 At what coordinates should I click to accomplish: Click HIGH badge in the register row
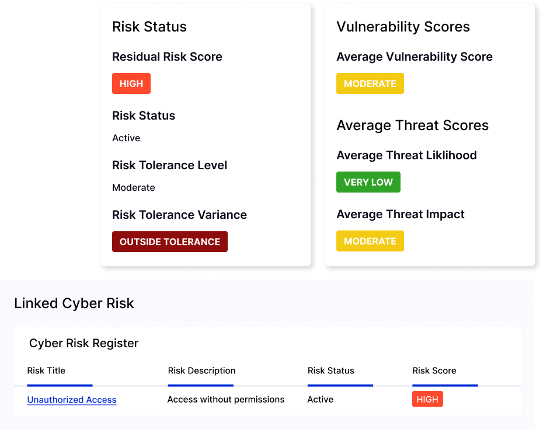tap(427, 400)
